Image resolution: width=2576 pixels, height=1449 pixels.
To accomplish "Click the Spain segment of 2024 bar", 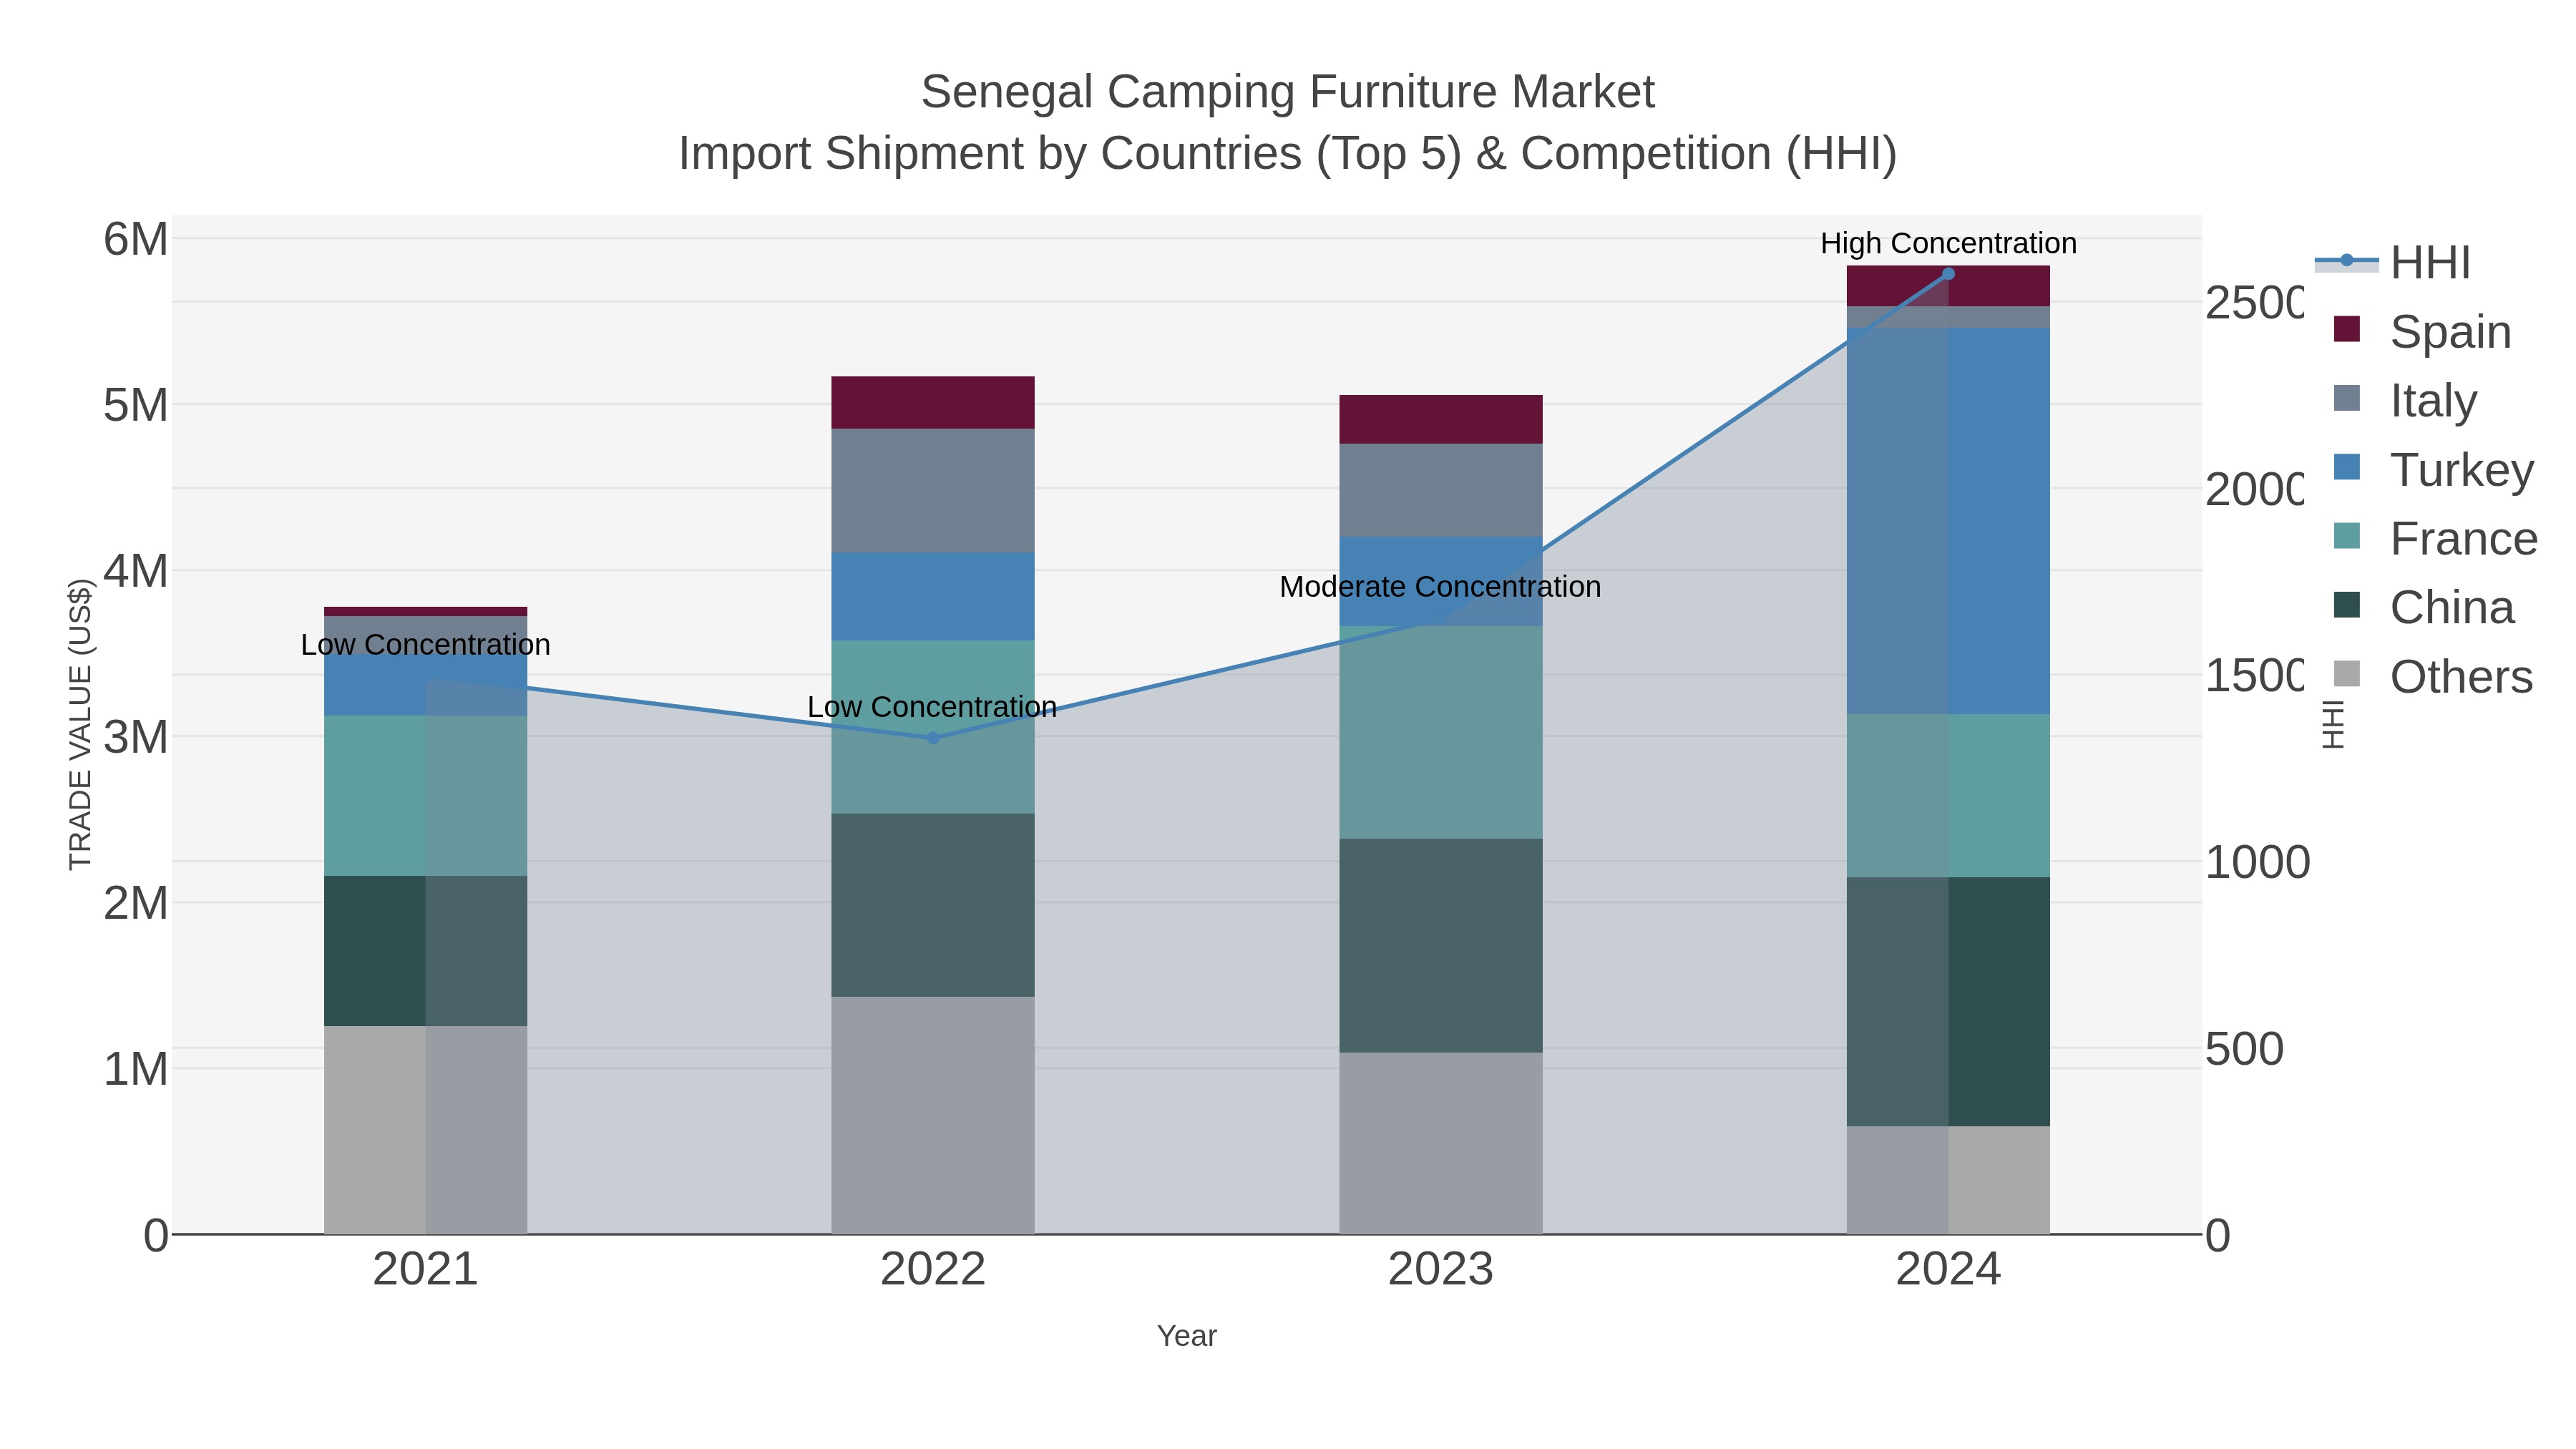I will tap(1948, 286).
